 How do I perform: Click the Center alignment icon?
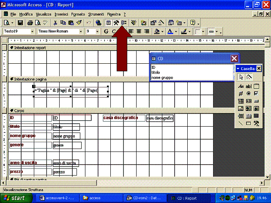click(139, 31)
